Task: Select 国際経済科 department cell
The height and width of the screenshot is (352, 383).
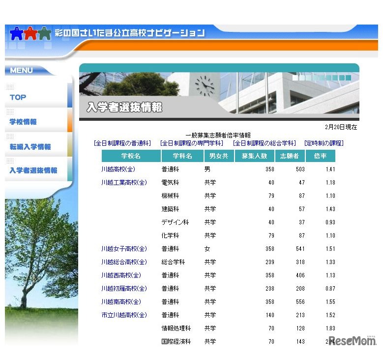Action: [x=176, y=342]
